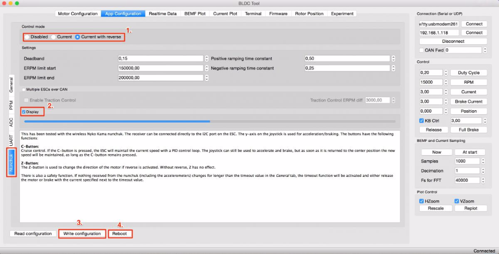Adjust the ERPM limit start stepper
The height and width of the screenshot is (254, 499).
pyautogui.click(x=207, y=68)
